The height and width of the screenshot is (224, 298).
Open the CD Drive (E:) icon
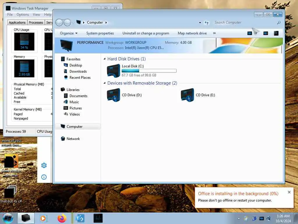[x=187, y=95]
